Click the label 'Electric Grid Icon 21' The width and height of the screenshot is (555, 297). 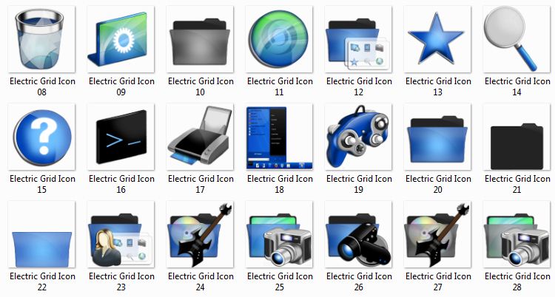click(517, 184)
